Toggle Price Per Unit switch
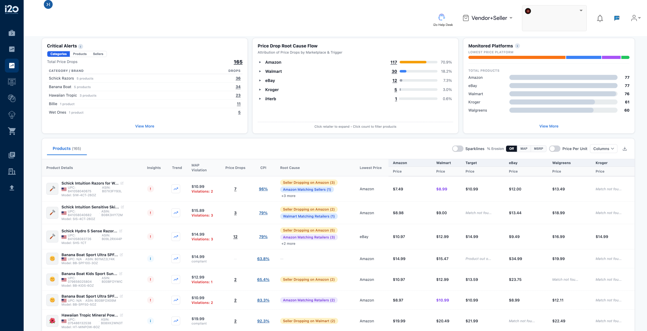Viewport: 647px width, 331px height. [x=555, y=149]
